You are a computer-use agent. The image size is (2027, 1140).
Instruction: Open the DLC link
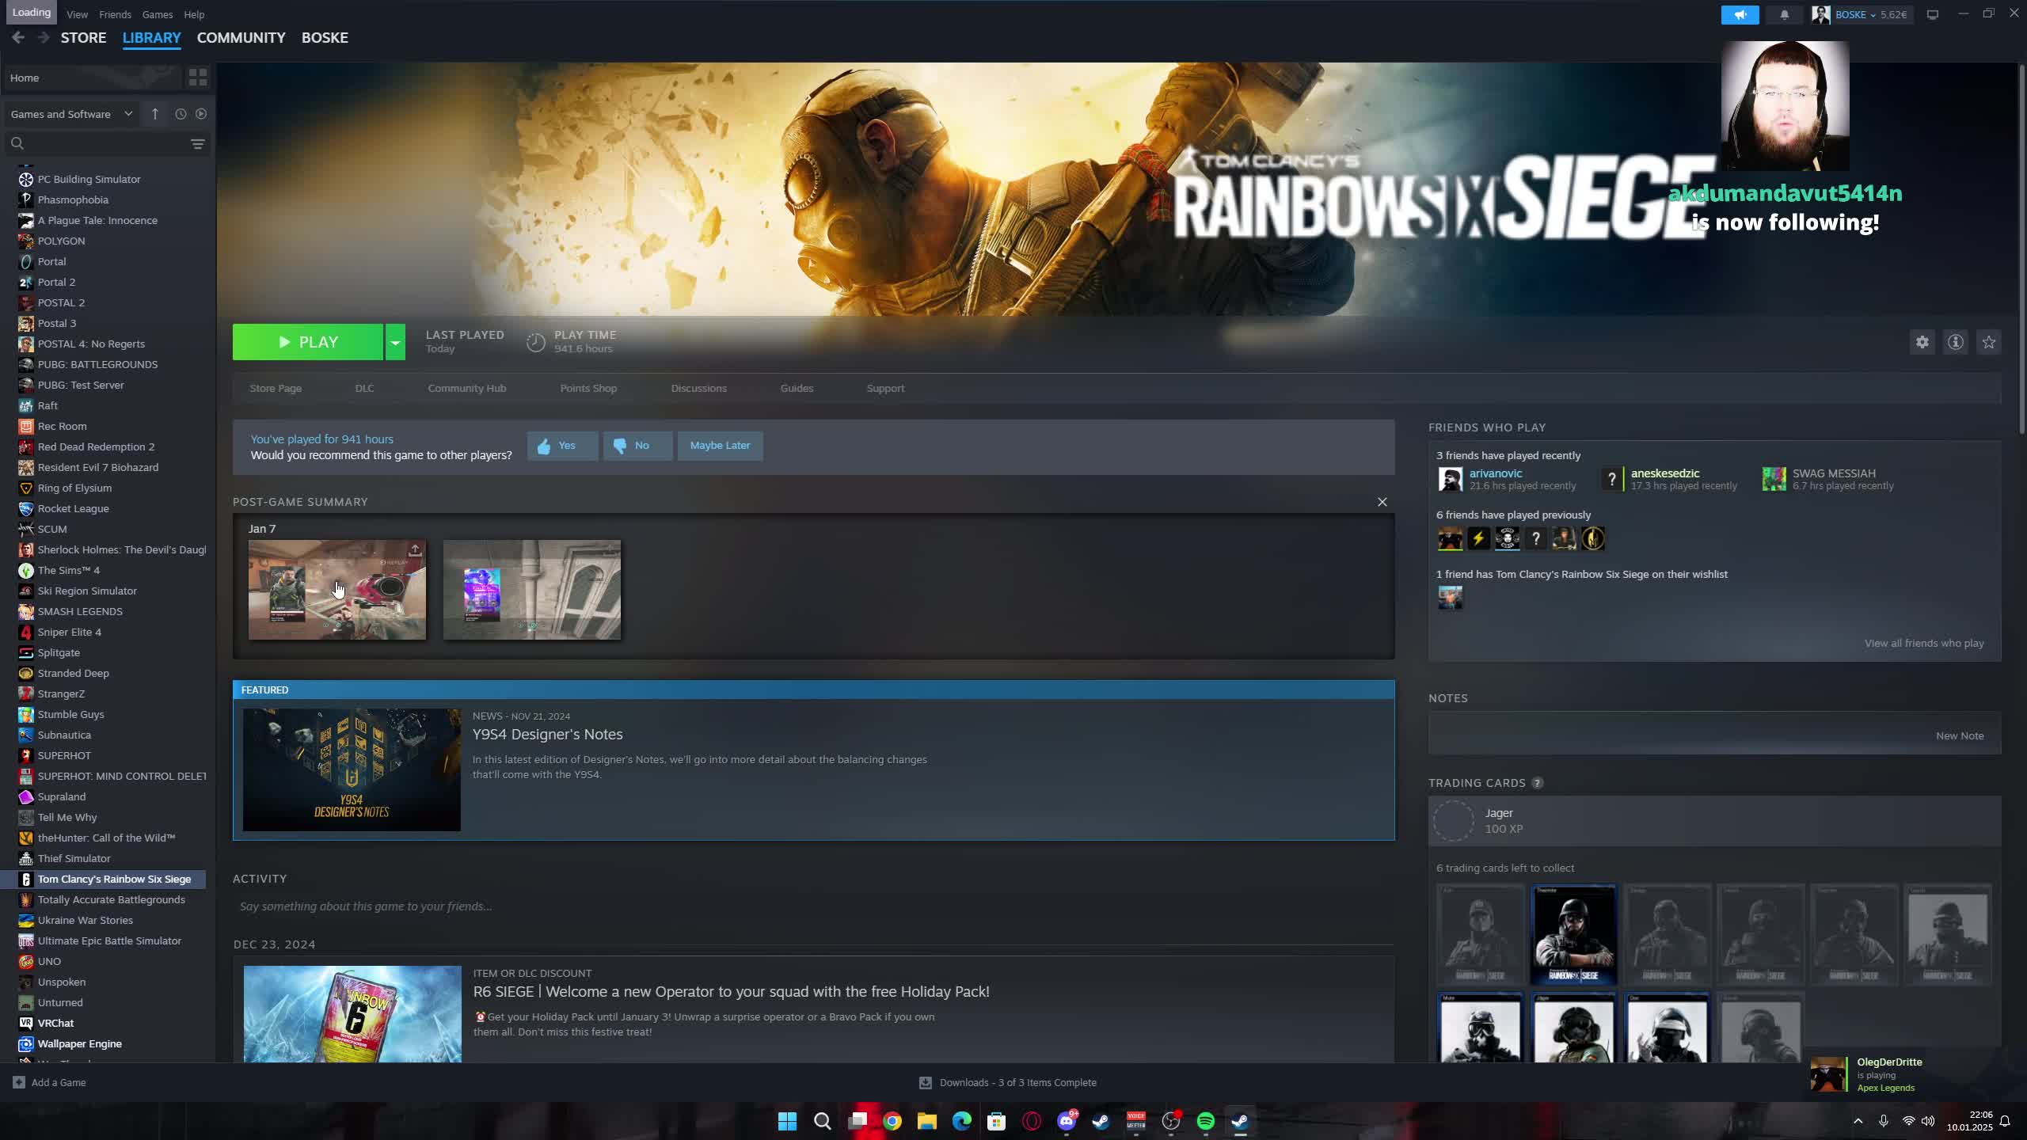tap(364, 388)
